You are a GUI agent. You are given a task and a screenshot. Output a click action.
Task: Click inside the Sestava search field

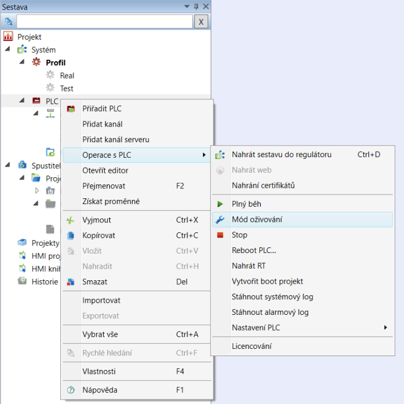105,21
